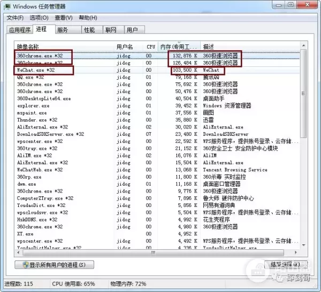Click the 腾讯QQ description cell

click(211, 77)
